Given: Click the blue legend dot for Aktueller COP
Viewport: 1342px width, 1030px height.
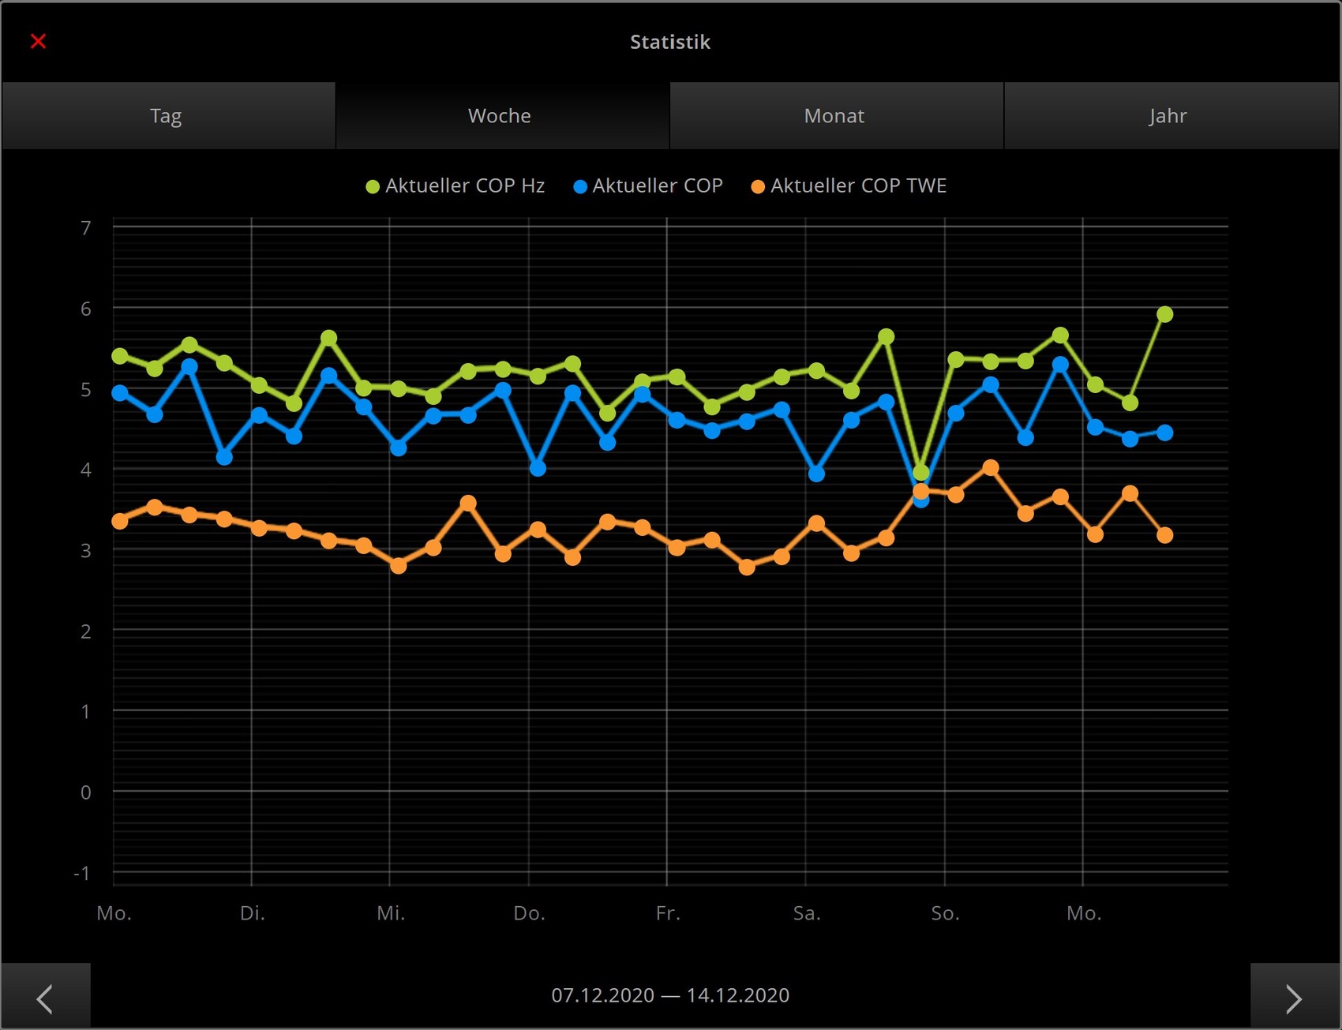Looking at the screenshot, I should pyautogui.click(x=580, y=187).
